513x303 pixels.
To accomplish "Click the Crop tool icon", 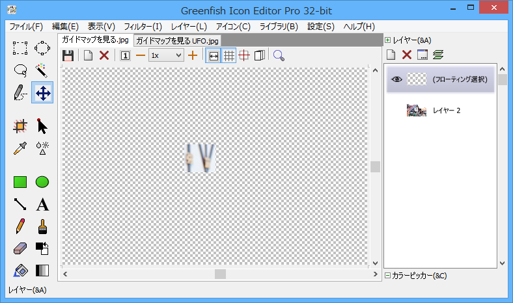I will 20,126.
